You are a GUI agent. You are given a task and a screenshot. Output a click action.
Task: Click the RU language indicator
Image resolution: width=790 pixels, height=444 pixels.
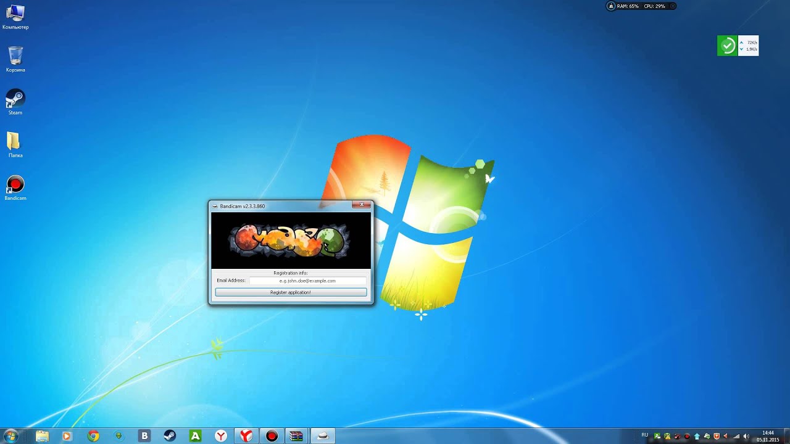(x=645, y=435)
